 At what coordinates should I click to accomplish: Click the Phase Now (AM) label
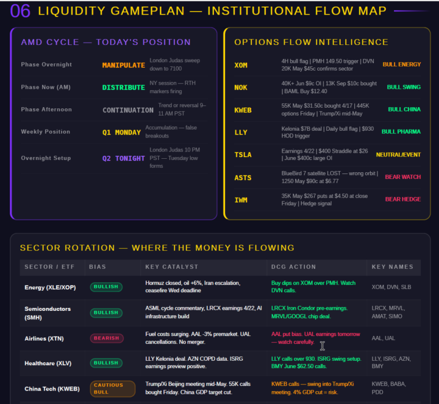[46, 87]
